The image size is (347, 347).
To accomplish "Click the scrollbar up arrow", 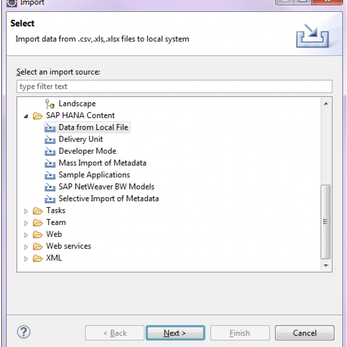I will coord(326,104).
